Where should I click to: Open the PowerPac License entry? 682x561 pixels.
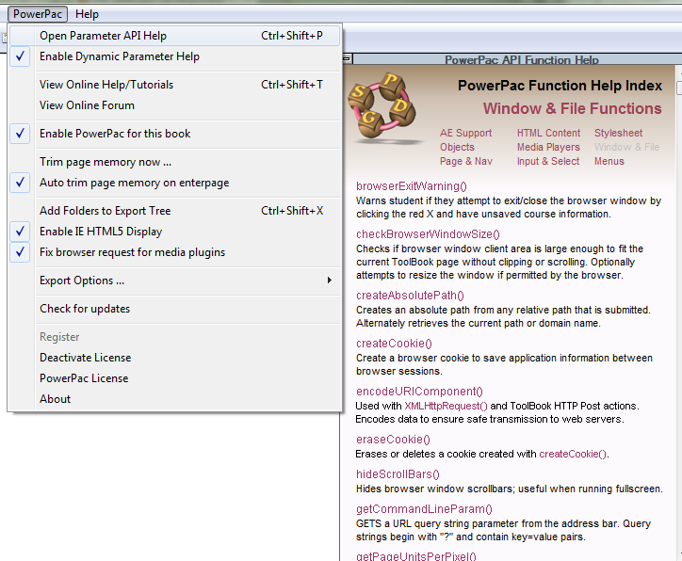pos(174,378)
